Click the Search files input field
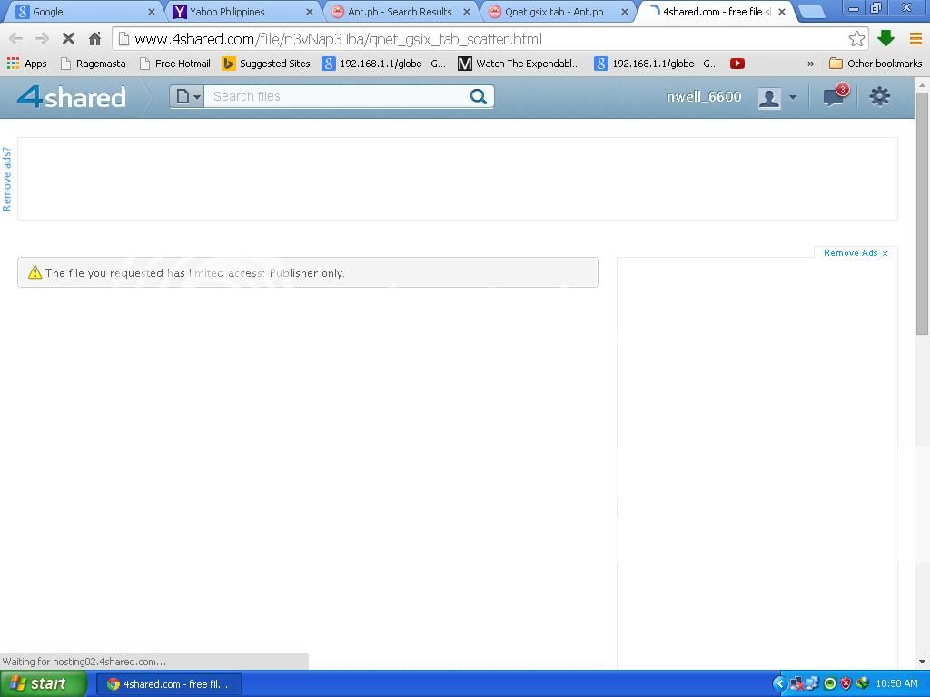The height and width of the screenshot is (697, 930). click(336, 97)
